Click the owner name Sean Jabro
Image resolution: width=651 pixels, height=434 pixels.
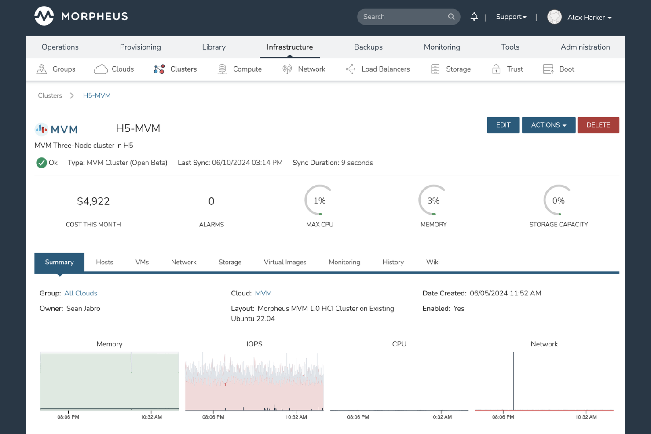coord(83,309)
